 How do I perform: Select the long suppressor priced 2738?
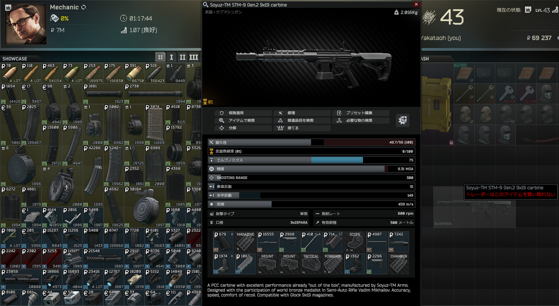155,93
